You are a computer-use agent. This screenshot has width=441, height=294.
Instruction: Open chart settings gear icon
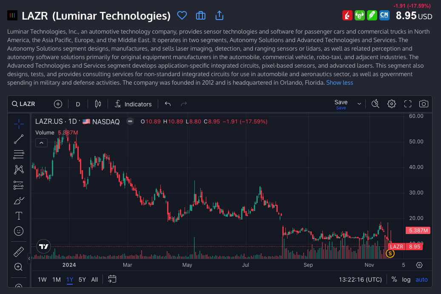click(x=392, y=104)
